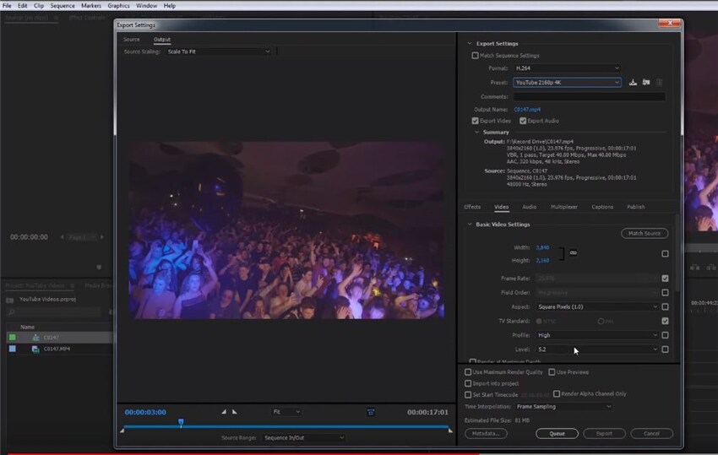Screen dimensions: 718x455
Task: Open the Aspect Square Pixels dropdown
Action: click(x=597, y=306)
